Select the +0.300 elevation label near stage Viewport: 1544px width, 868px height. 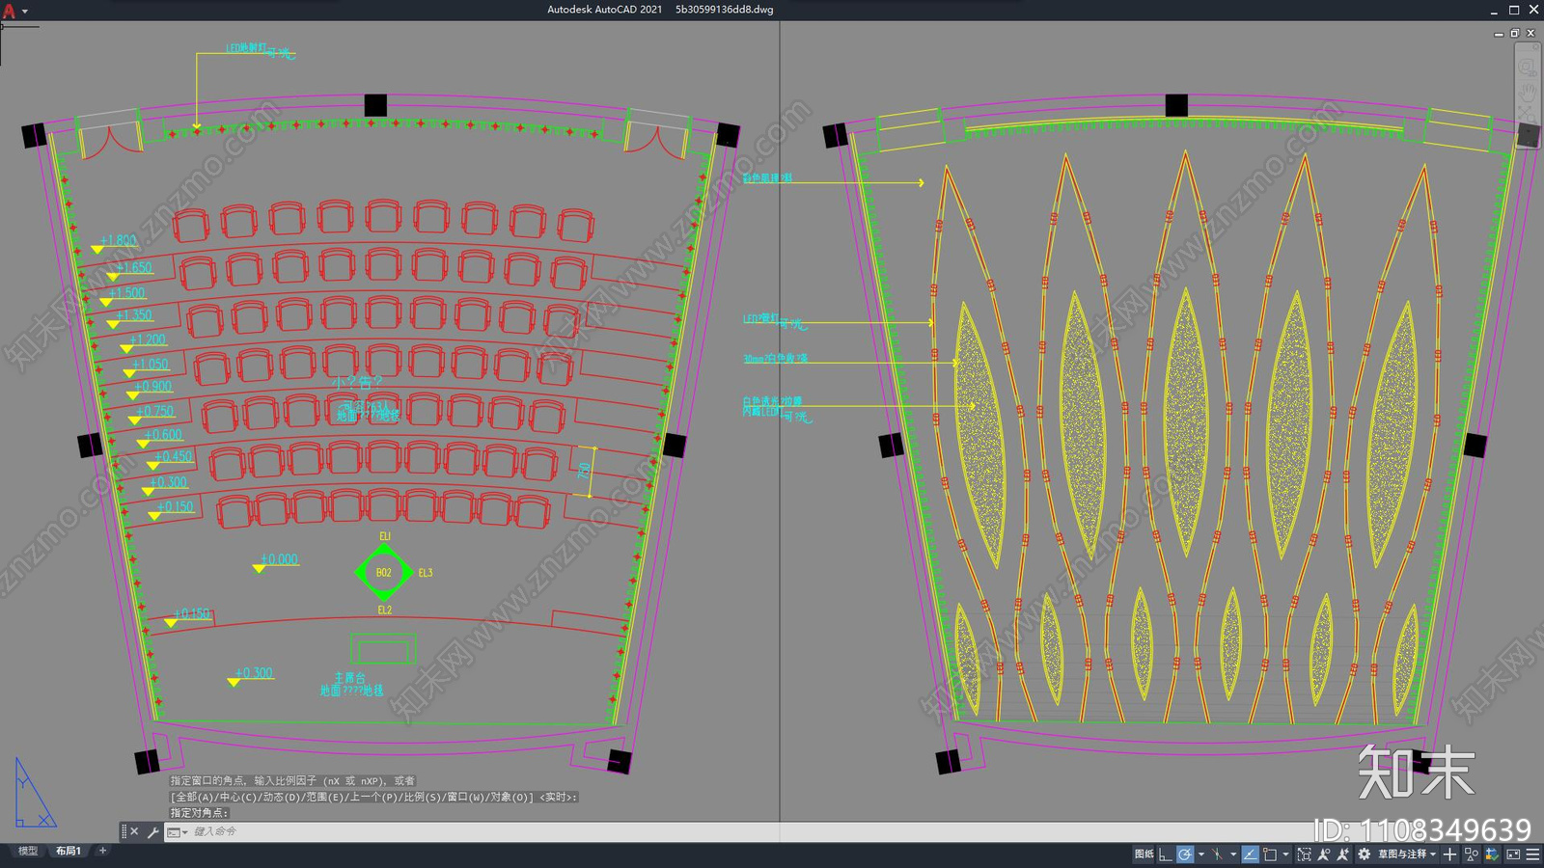click(254, 673)
